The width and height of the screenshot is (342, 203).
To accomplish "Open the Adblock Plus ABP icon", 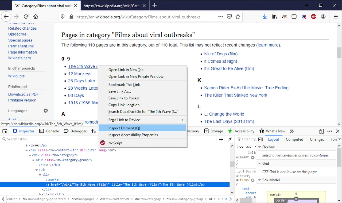I will click(314, 17).
